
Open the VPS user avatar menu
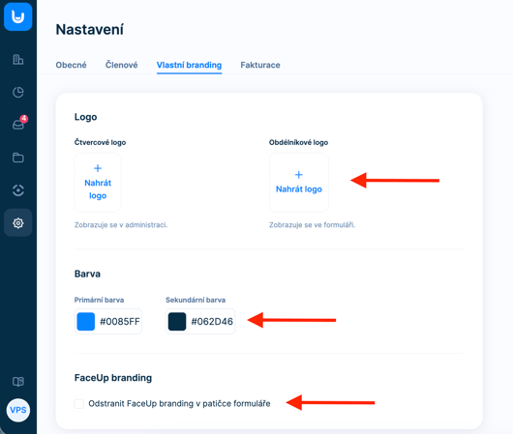pyautogui.click(x=18, y=410)
